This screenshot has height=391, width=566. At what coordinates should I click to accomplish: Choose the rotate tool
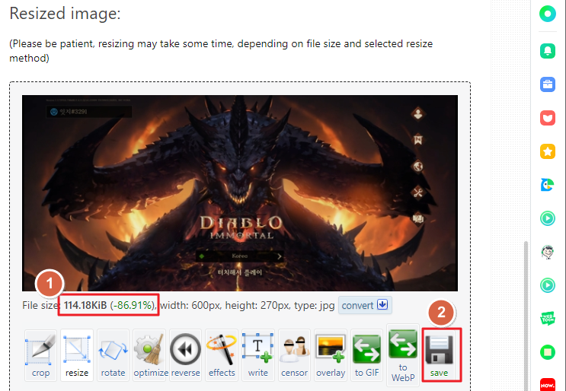pyautogui.click(x=113, y=355)
